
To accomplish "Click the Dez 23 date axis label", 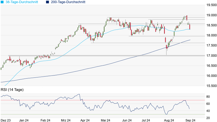I will click(5, 120).
